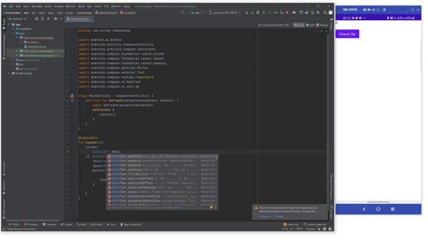The width and height of the screenshot is (428, 240).
Task: Tap the phone Home navigation icon
Action: pos(379,209)
